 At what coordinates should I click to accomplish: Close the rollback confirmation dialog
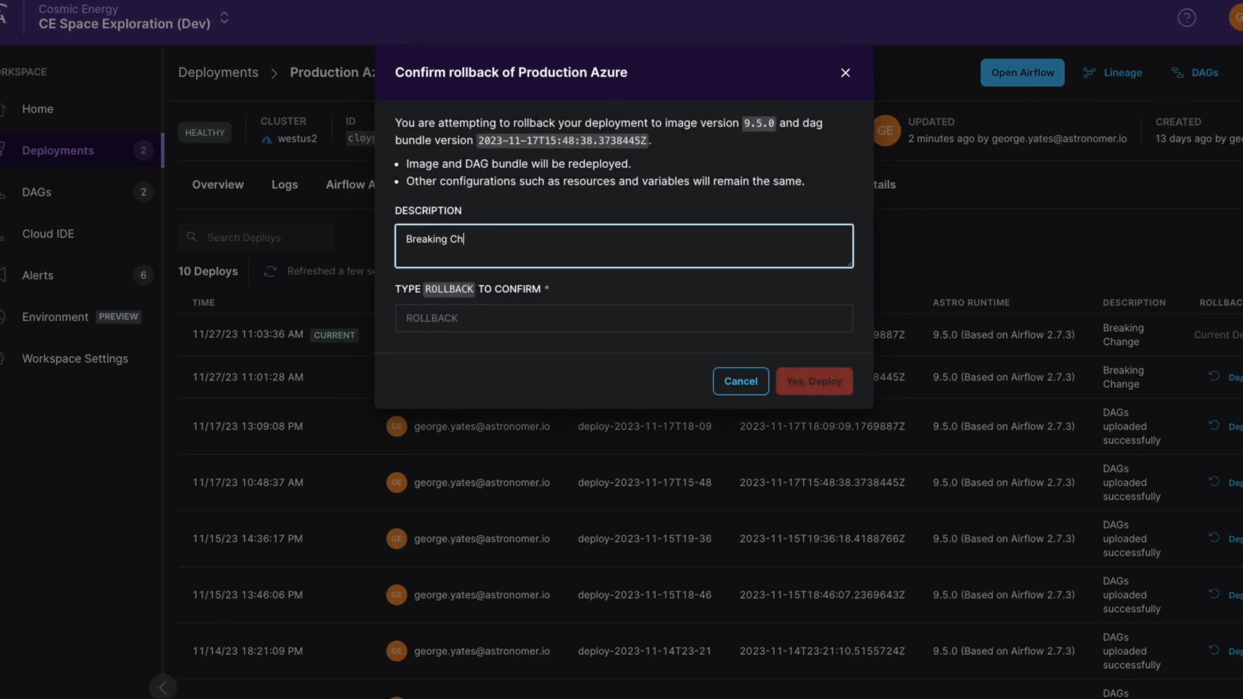(845, 73)
